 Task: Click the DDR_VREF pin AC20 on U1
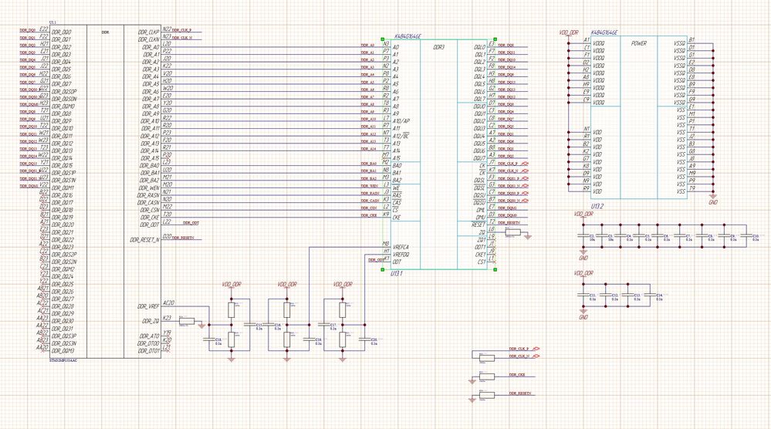[x=168, y=303]
